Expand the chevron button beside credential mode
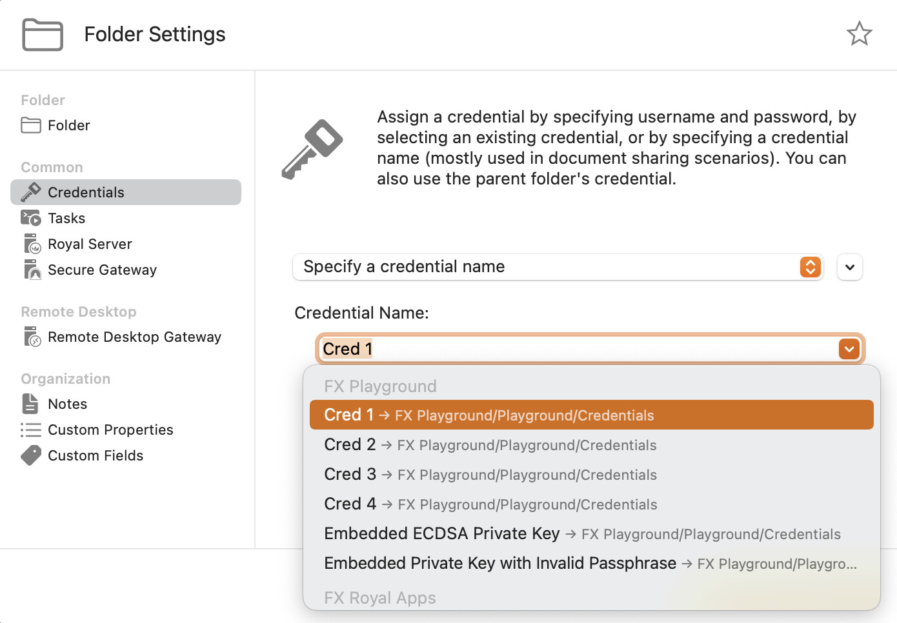The width and height of the screenshot is (897, 623). [849, 267]
